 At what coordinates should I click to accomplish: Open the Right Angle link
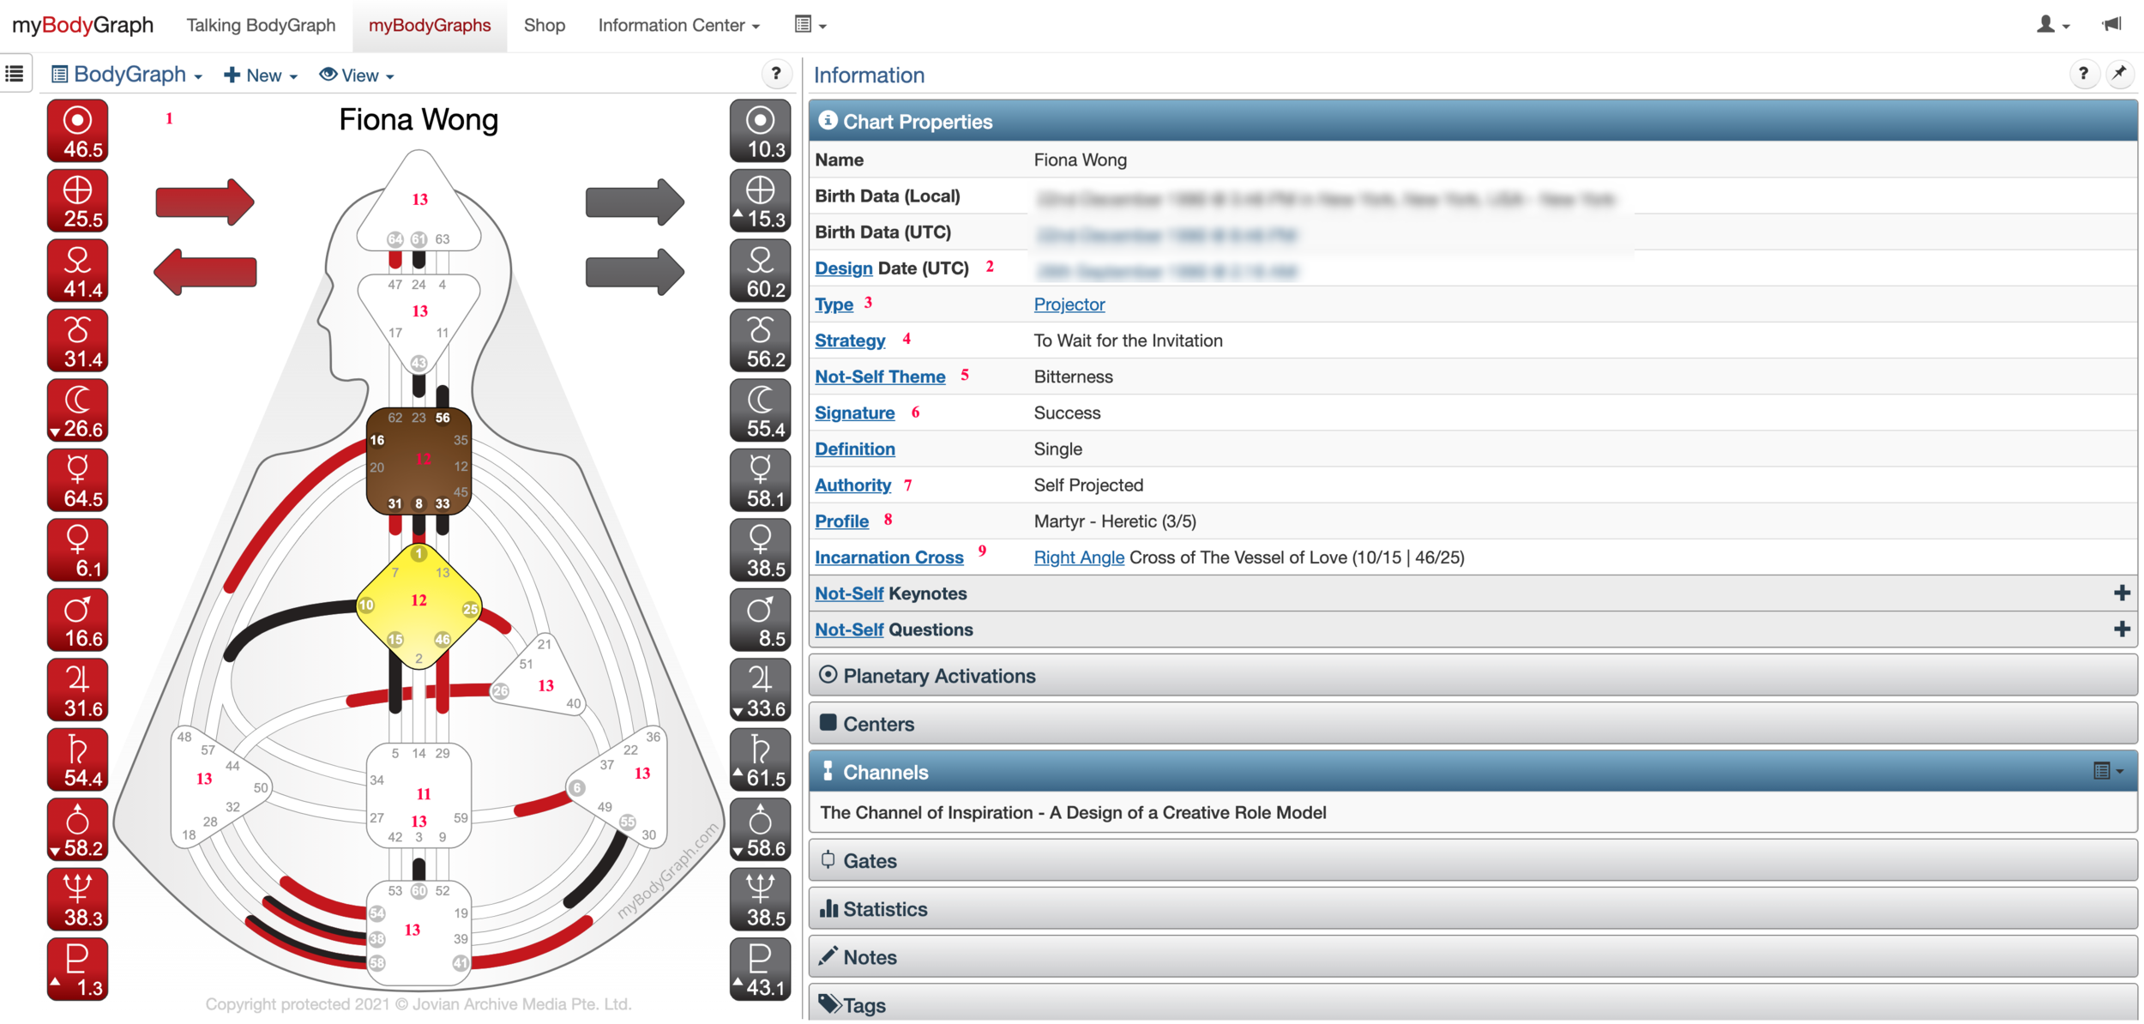pos(1079,557)
